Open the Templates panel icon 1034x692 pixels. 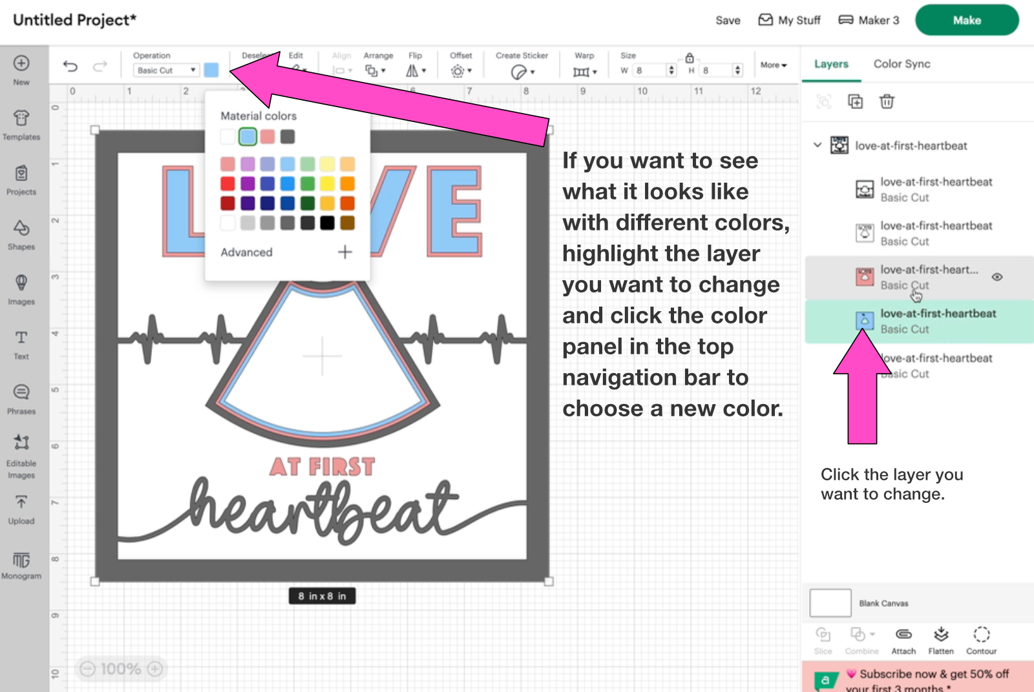click(21, 124)
